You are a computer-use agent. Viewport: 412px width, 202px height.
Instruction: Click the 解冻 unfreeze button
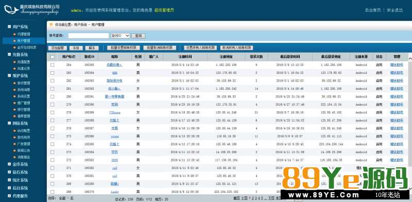[x=92, y=48]
